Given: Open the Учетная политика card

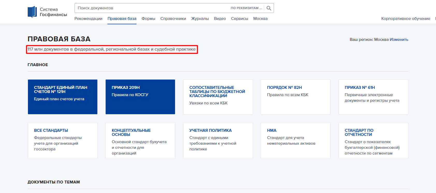Looking at the screenshot, I should [x=218, y=141].
